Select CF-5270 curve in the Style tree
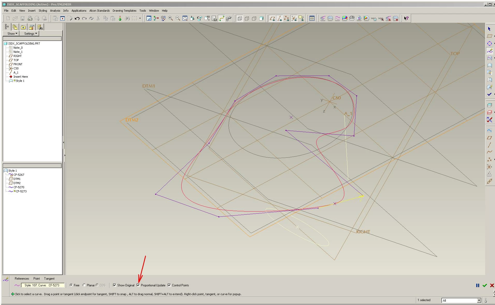Image resolution: width=495 pixels, height=305 pixels. pos(19,187)
